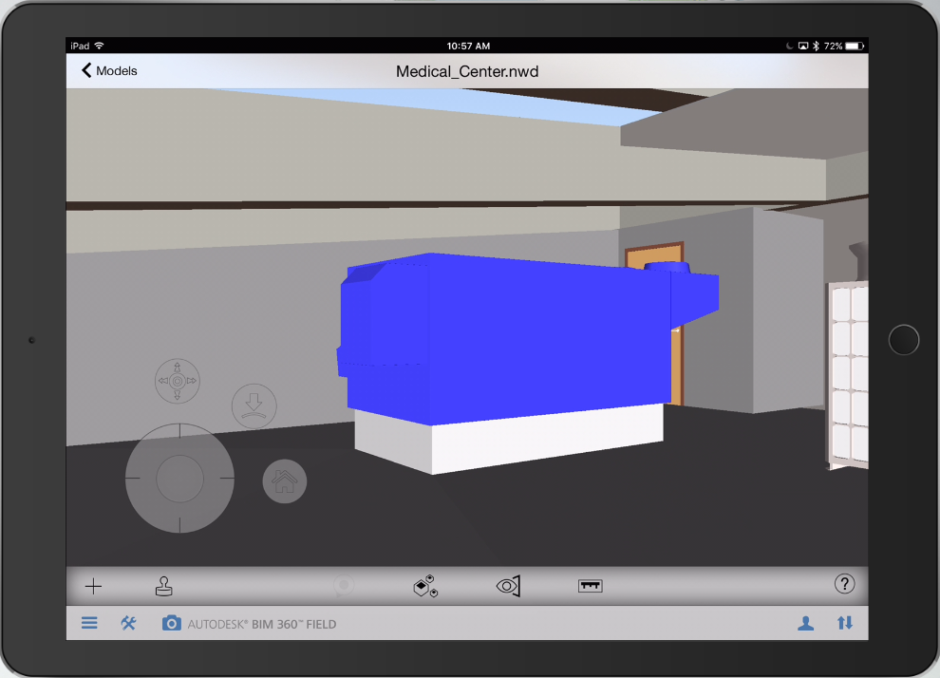Go back to the Models list
The height and width of the screenshot is (678, 940).
107,70
